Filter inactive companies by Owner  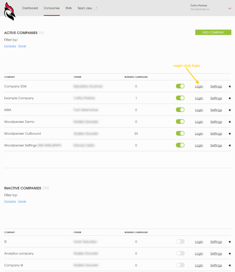[x=22, y=201]
